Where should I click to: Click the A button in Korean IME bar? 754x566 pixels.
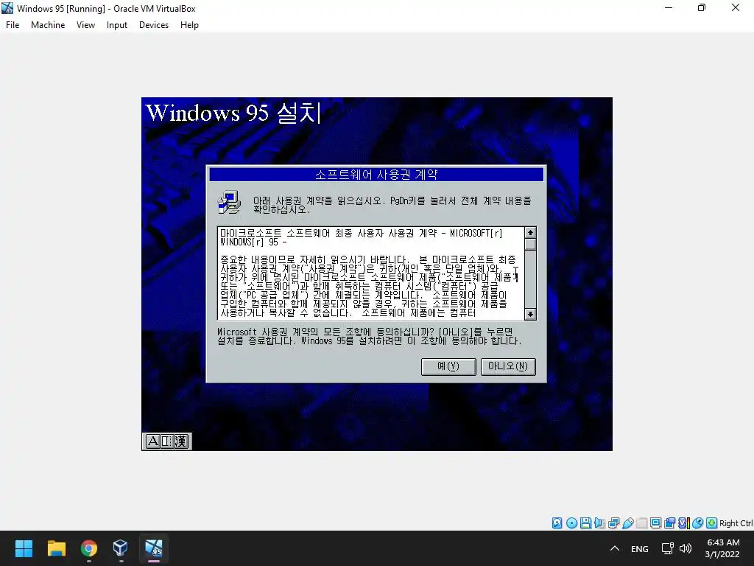[152, 441]
